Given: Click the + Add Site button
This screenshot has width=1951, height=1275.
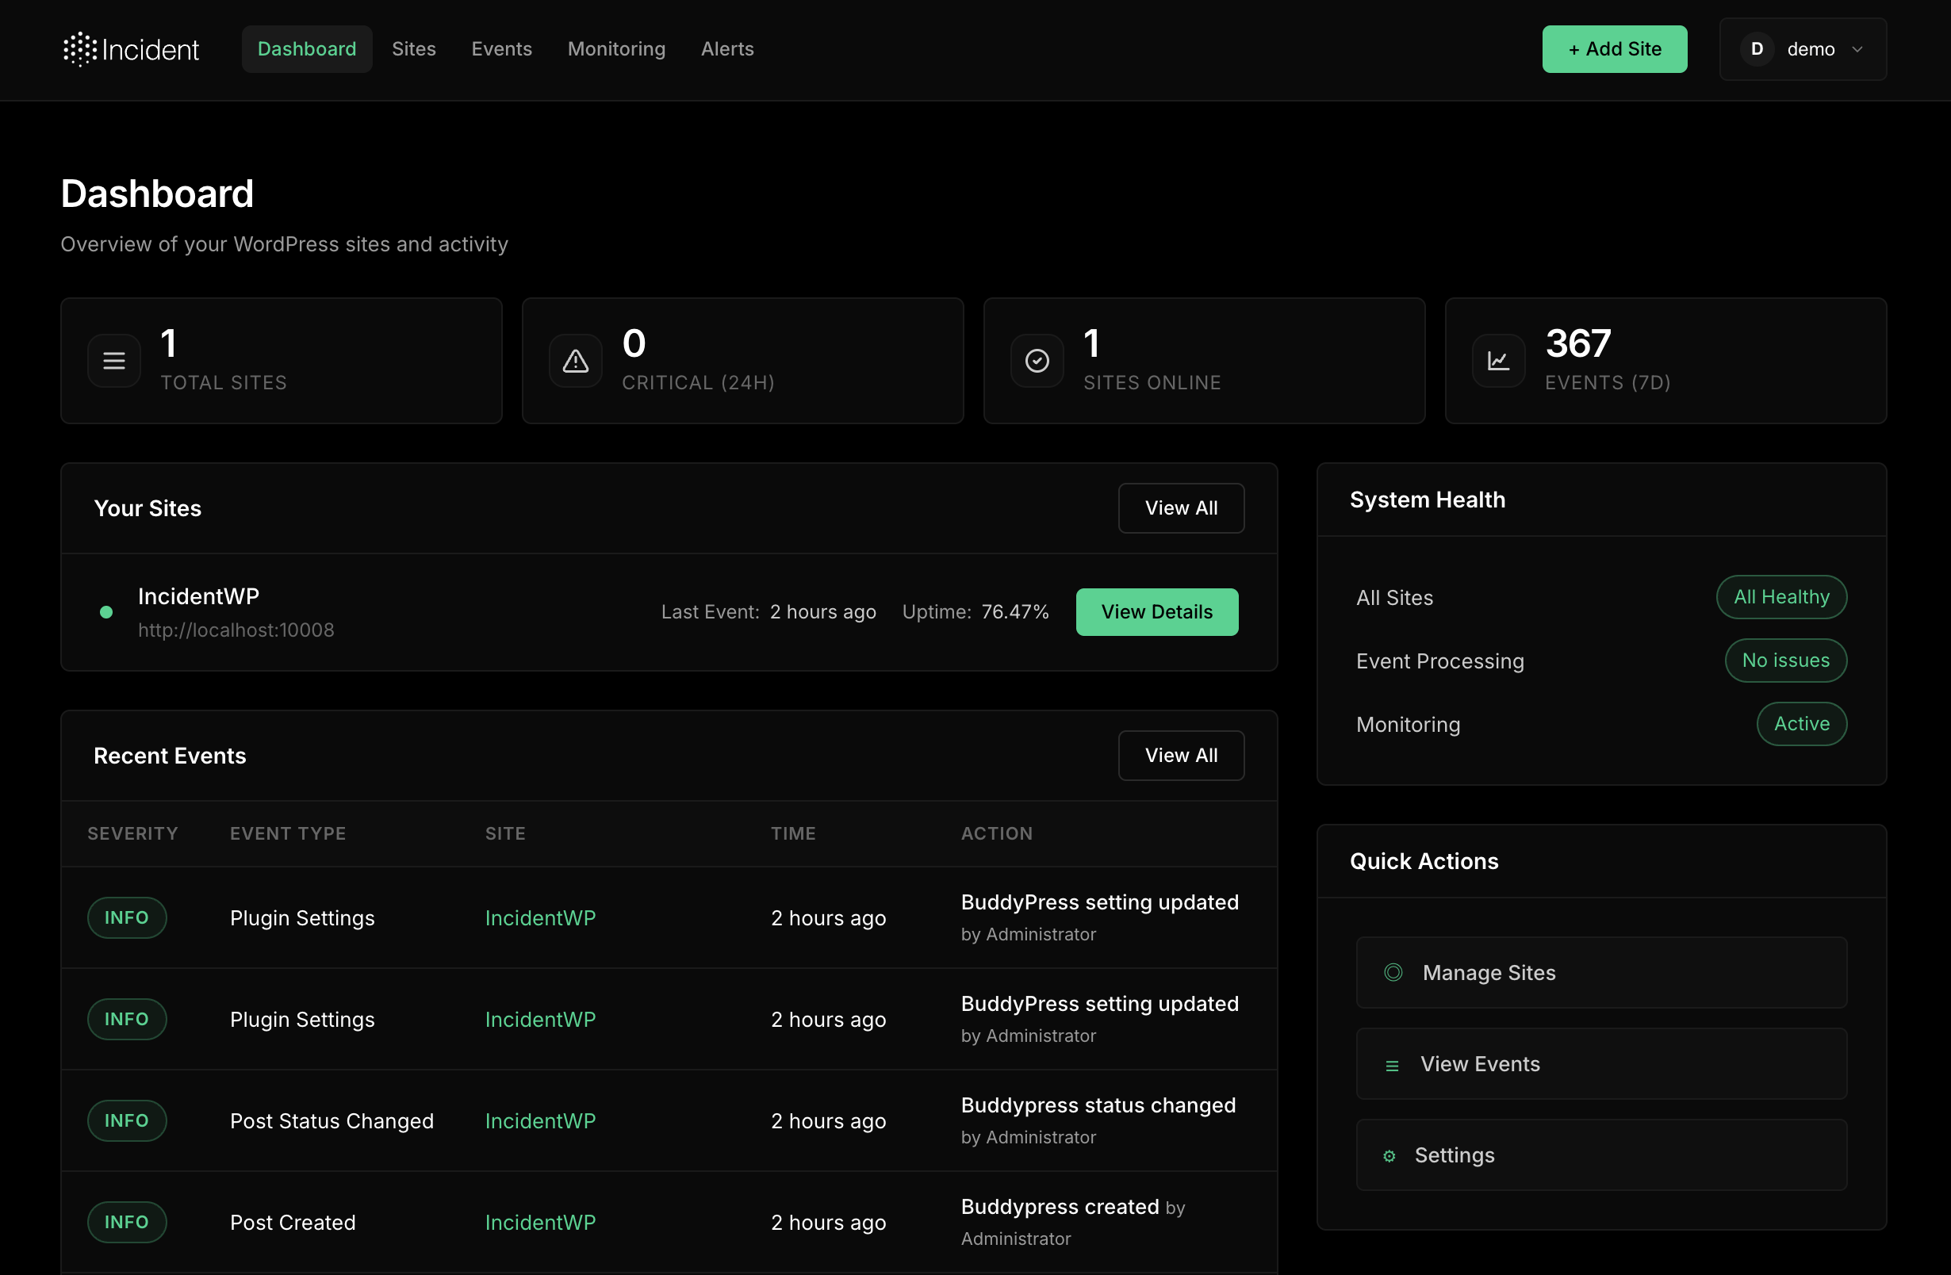Looking at the screenshot, I should 1613,48.
